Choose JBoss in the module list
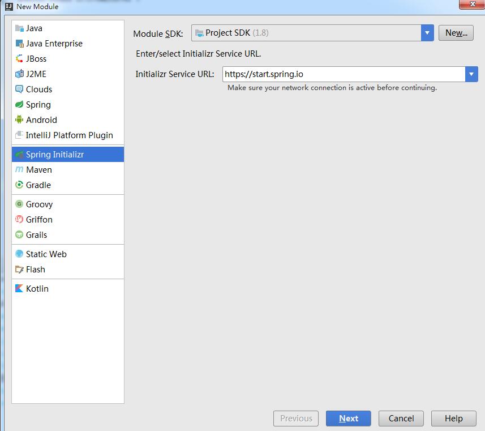 point(36,58)
